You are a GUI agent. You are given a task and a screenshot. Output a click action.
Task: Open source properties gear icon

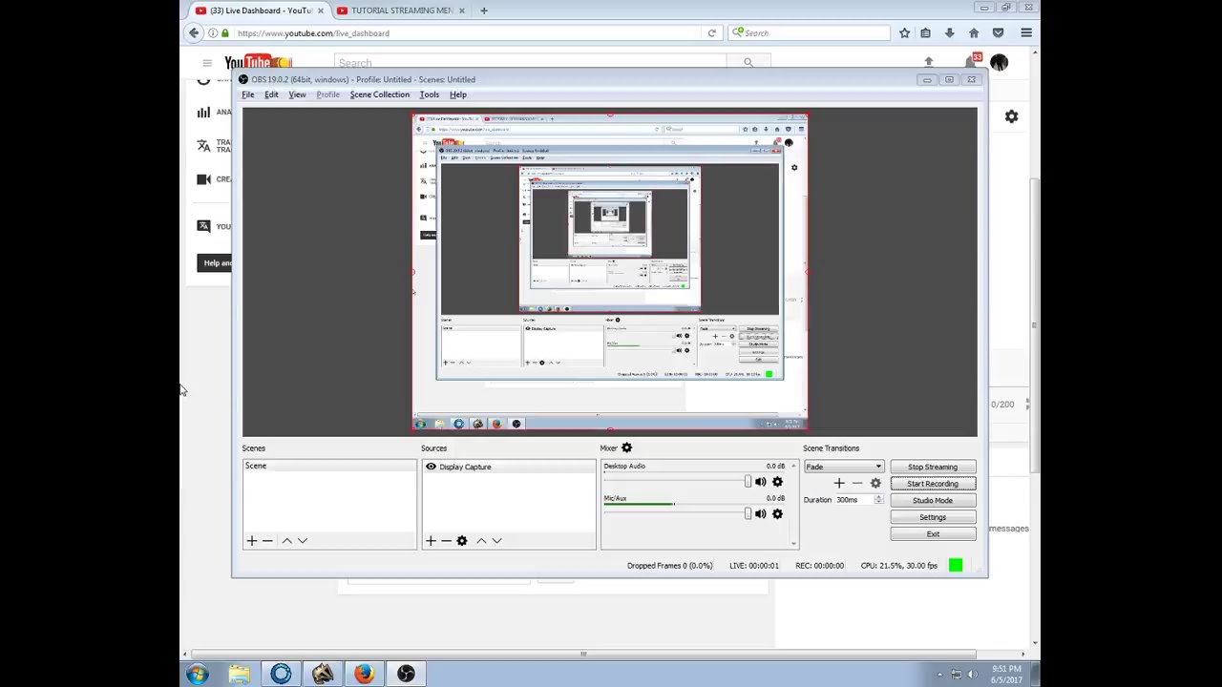(x=462, y=541)
